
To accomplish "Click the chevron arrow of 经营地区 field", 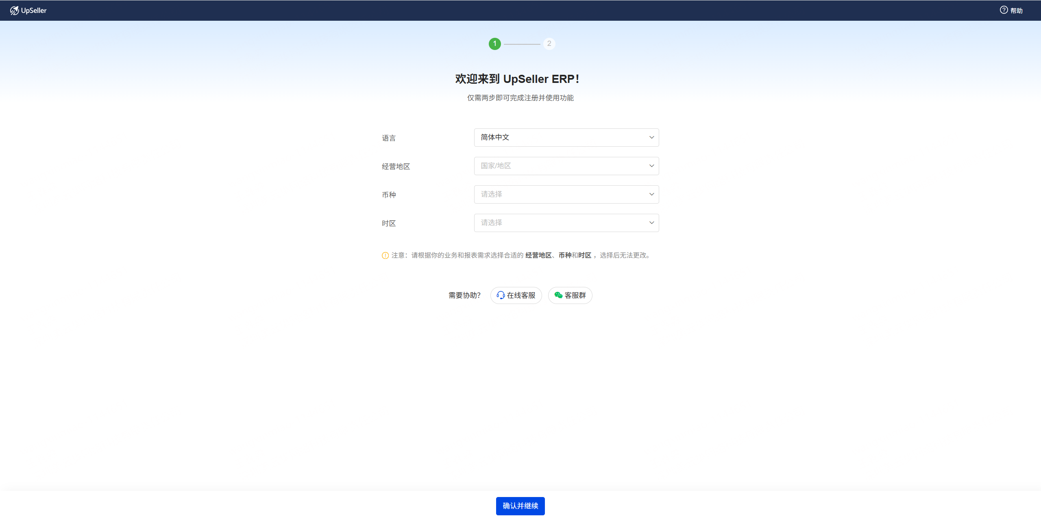I will click(651, 166).
